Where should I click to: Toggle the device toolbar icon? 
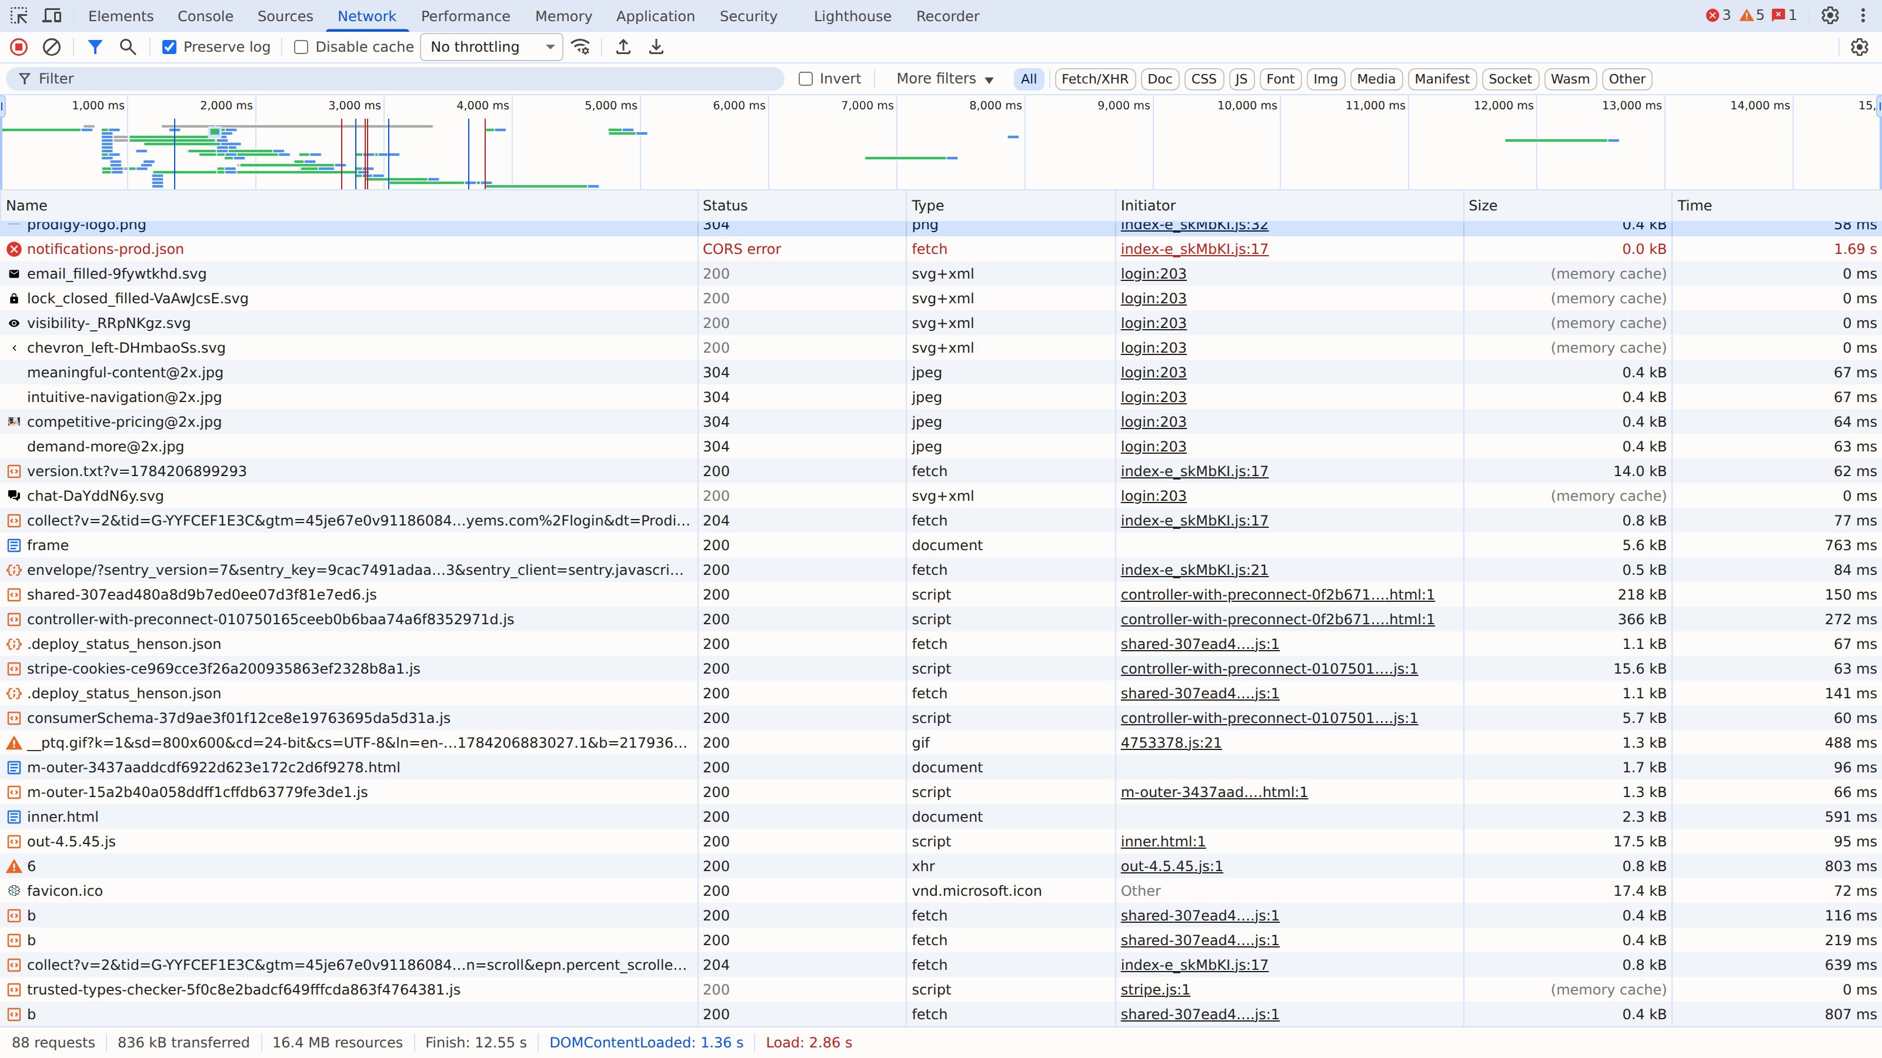[x=52, y=15]
